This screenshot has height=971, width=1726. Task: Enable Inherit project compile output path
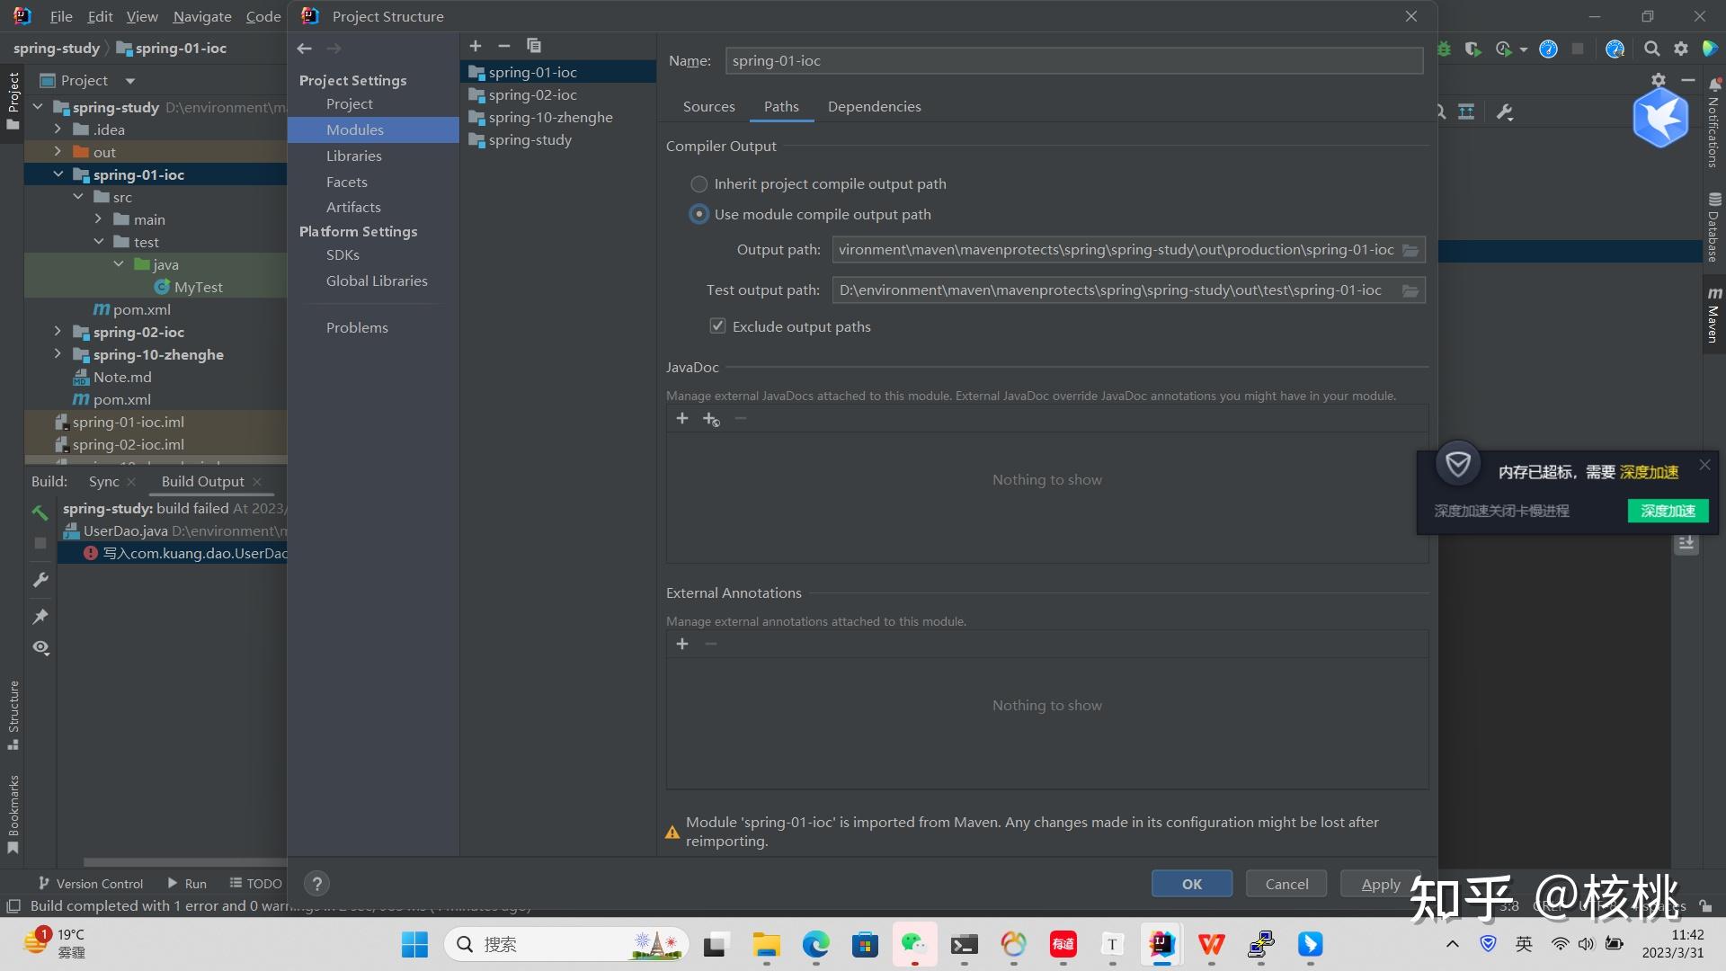(699, 183)
